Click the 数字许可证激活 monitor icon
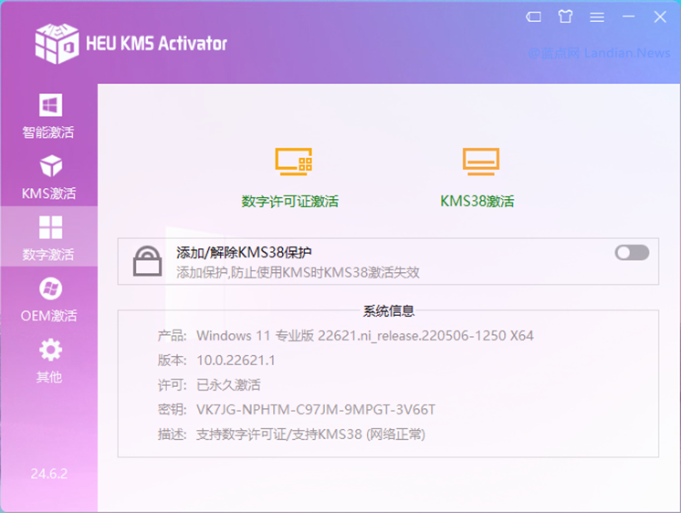The image size is (681, 513). point(294,162)
